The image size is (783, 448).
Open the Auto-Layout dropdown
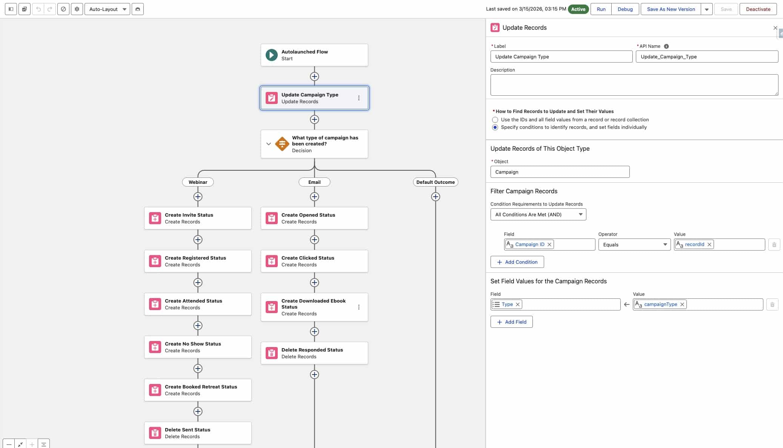click(x=107, y=9)
